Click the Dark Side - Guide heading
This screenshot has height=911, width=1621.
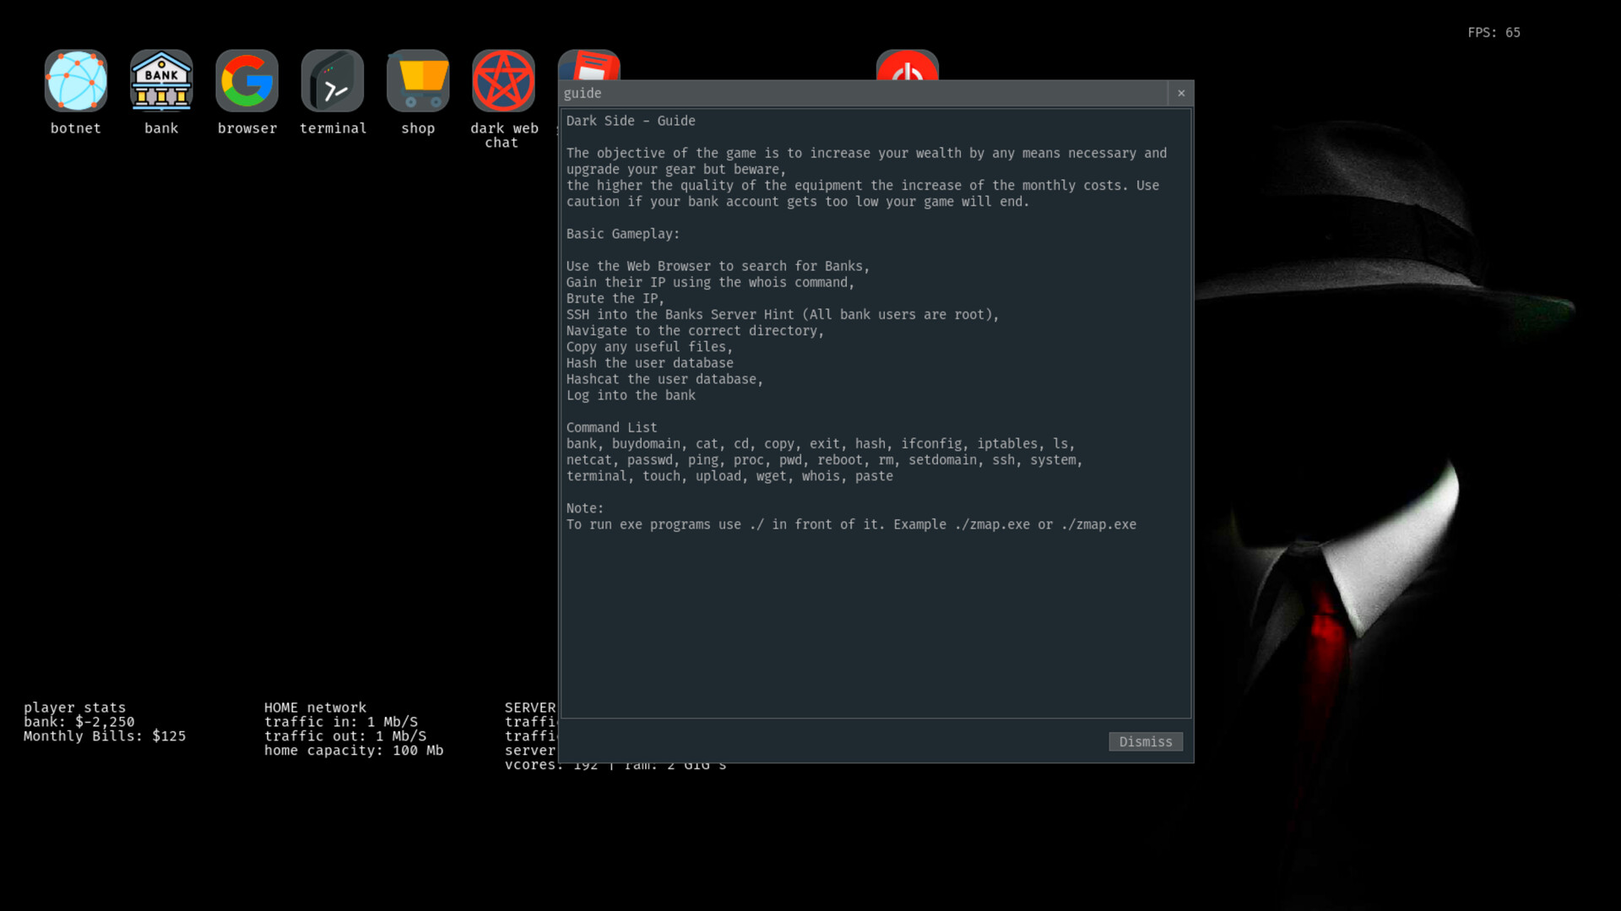pos(631,121)
